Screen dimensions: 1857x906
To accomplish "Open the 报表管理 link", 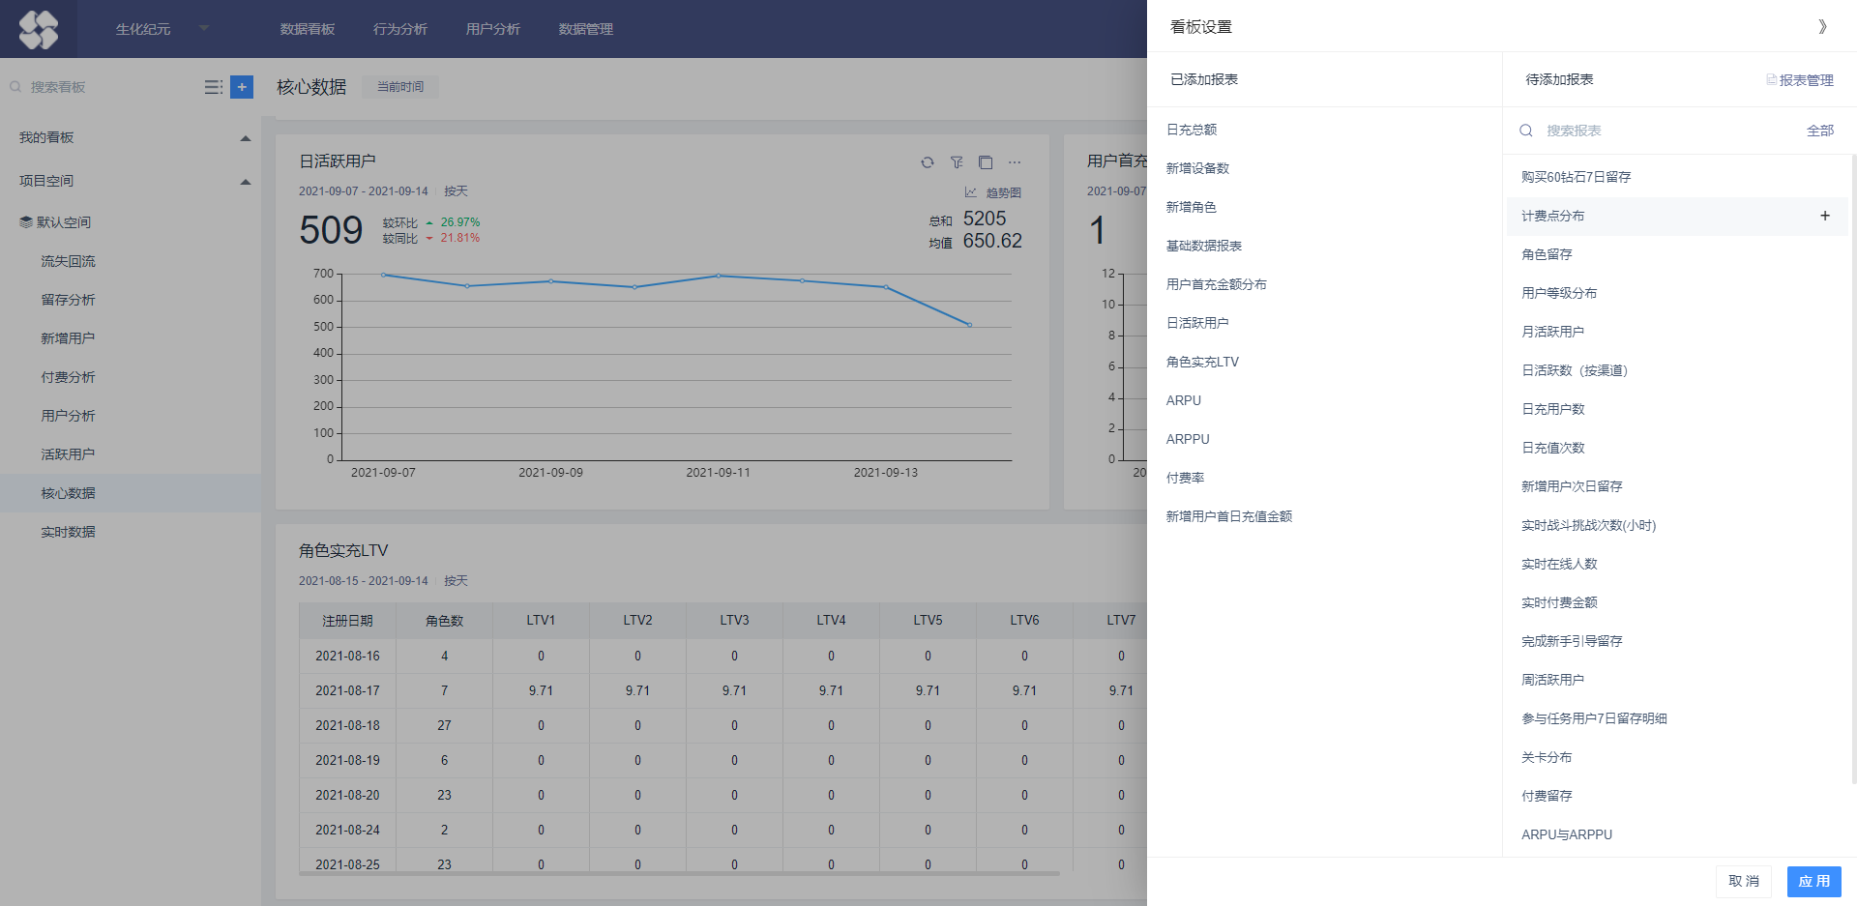I will coord(1800,80).
